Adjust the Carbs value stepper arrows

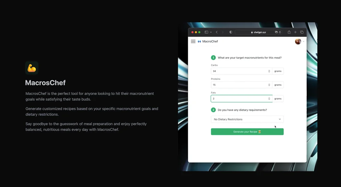269,71
